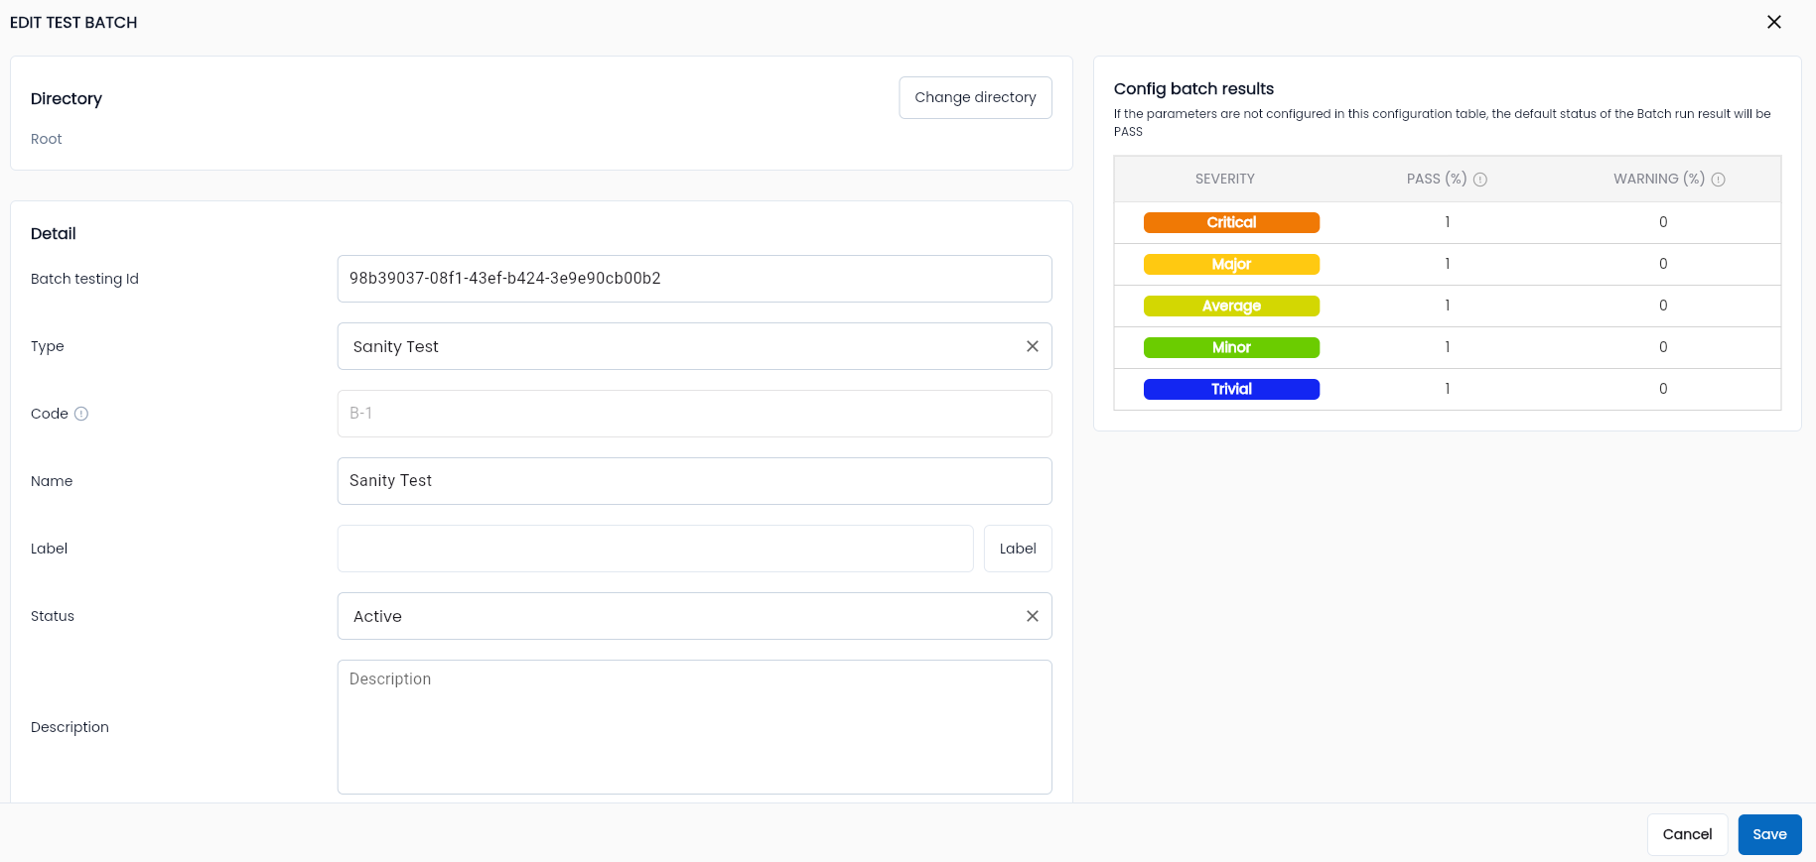Image resolution: width=1816 pixels, height=862 pixels.
Task: Click Cancel to discard changes
Action: point(1687,834)
